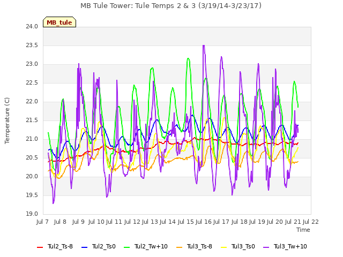Viewport: 343px width, 257px height.
Task: Click the 21.0 y-axis tick label
Action: pyautogui.click(x=32, y=139)
